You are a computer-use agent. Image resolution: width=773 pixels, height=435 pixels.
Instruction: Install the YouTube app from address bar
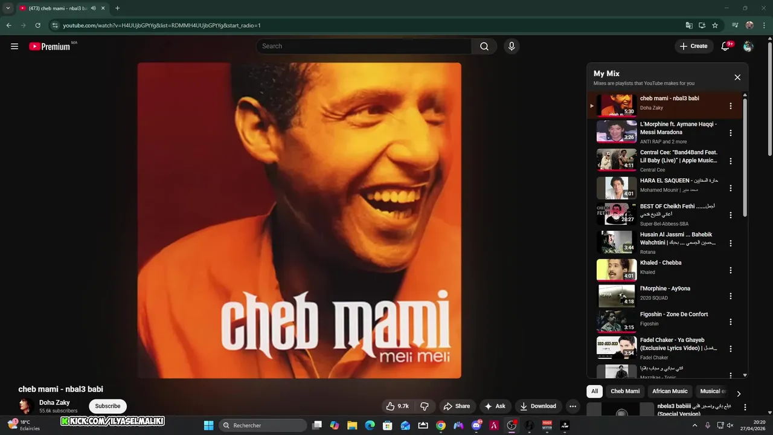click(x=702, y=25)
